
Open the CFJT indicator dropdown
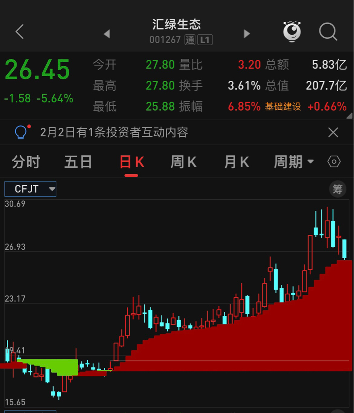pos(31,189)
